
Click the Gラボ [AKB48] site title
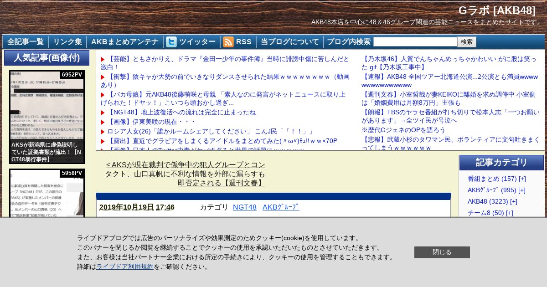[x=497, y=10]
